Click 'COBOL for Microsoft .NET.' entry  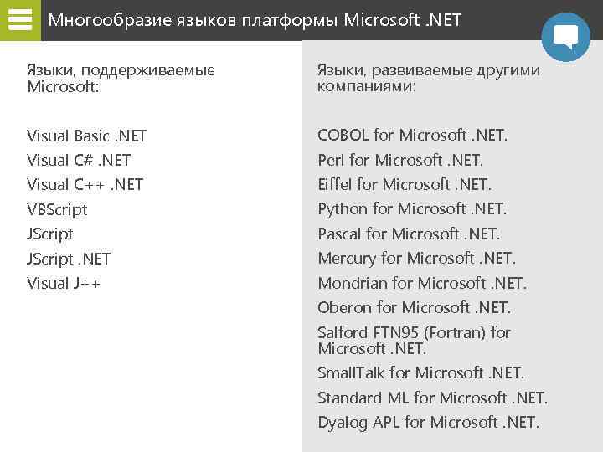(x=412, y=135)
